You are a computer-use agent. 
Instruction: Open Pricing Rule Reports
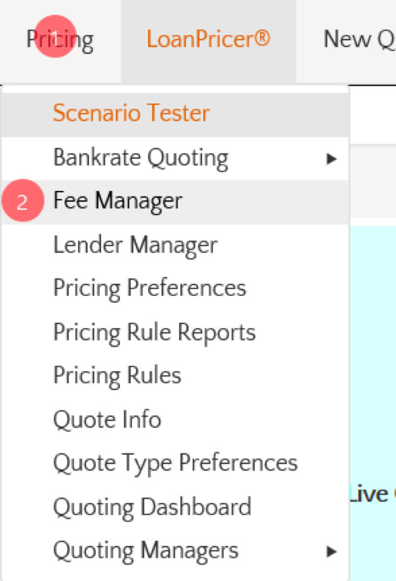click(x=154, y=332)
